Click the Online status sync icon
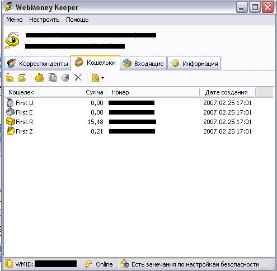 [x=88, y=264]
